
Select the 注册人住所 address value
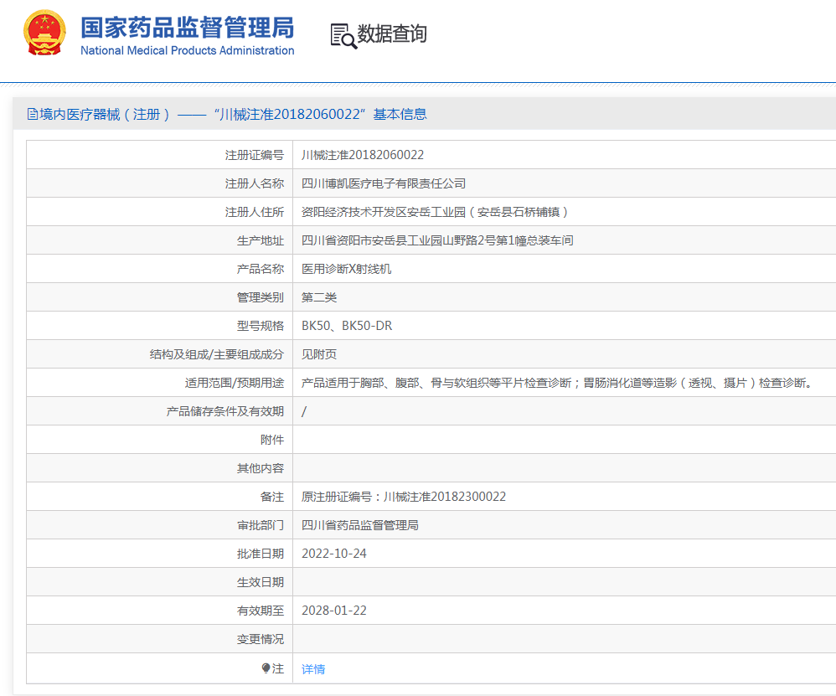tap(435, 212)
